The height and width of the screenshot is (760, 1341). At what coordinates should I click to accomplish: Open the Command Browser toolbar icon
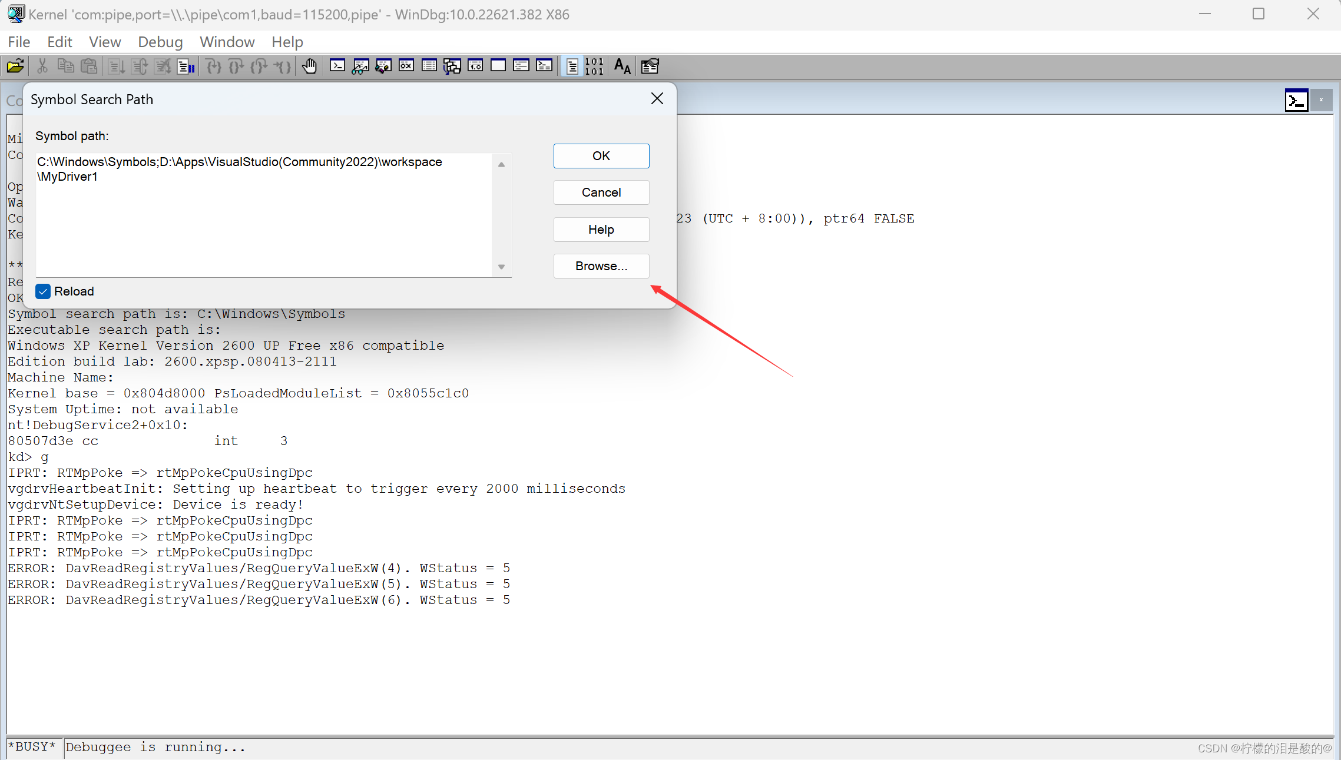tap(544, 66)
